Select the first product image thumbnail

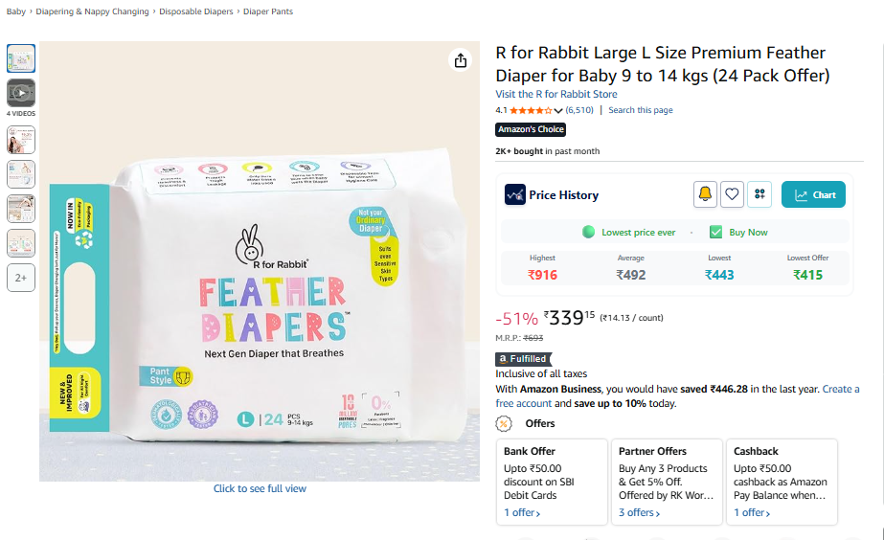point(21,58)
